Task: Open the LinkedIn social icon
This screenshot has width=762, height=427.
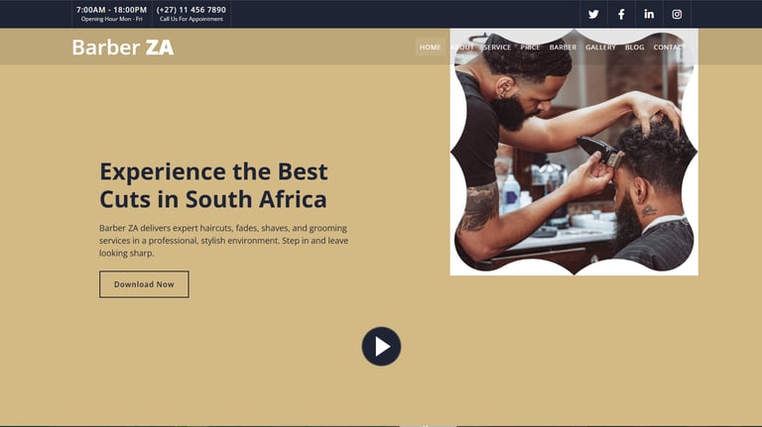Action: point(649,14)
